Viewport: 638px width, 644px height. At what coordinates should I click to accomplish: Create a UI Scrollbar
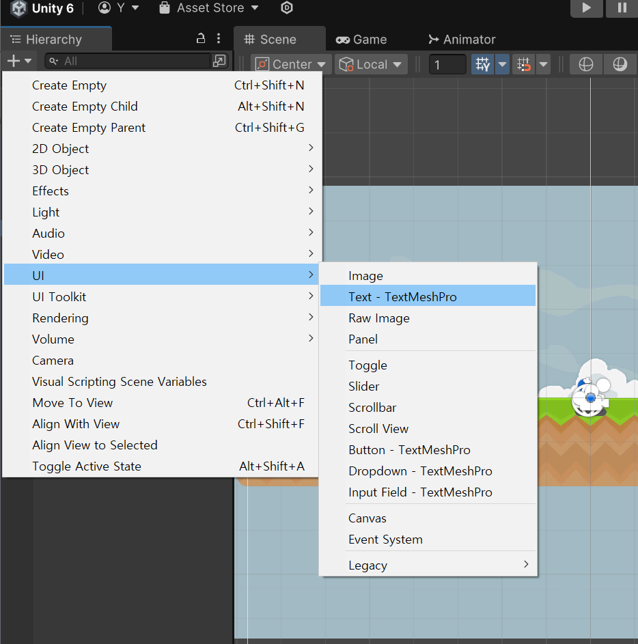click(428, 408)
